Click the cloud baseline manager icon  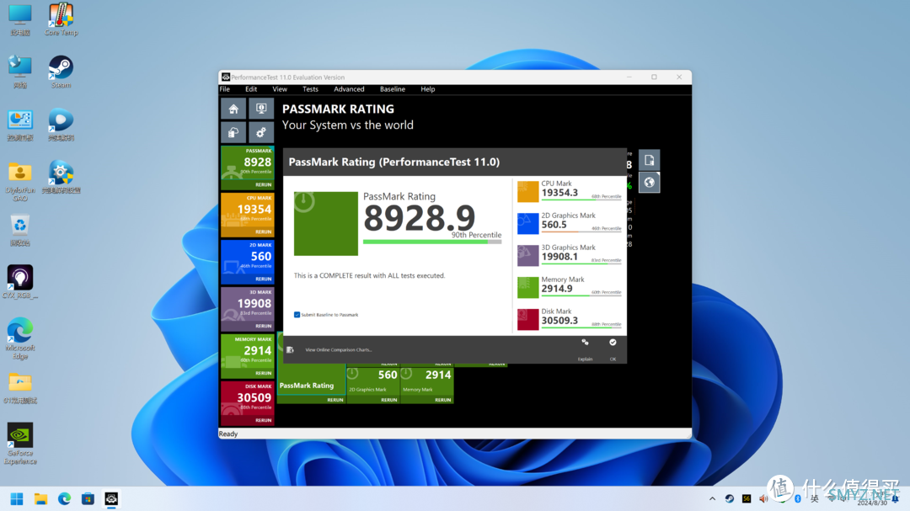(x=233, y=133)
